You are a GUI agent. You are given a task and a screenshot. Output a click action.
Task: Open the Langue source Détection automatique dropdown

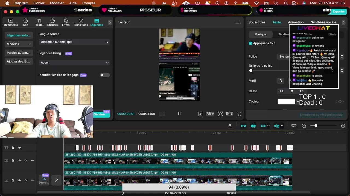(74, 42)
